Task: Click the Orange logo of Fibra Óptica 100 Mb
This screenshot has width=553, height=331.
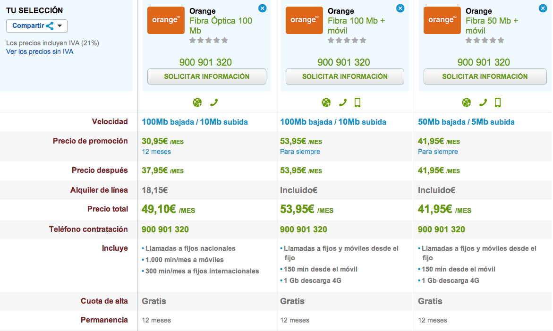Action: tap(166, 20)
